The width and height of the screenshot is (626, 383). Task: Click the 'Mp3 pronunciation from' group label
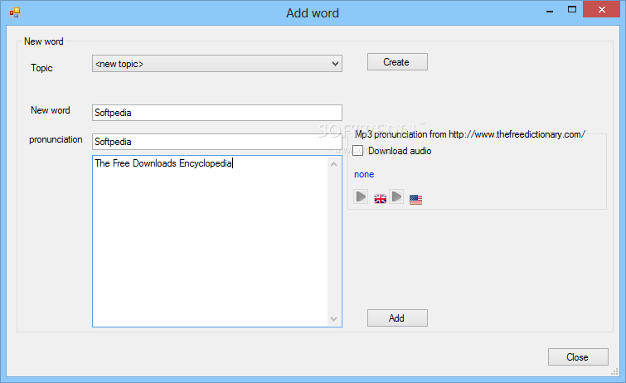(x=470, y=134)
